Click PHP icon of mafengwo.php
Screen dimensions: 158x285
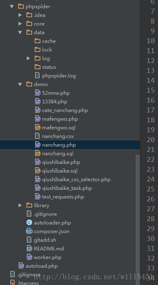pyautogui.click(x=38, y=119)
